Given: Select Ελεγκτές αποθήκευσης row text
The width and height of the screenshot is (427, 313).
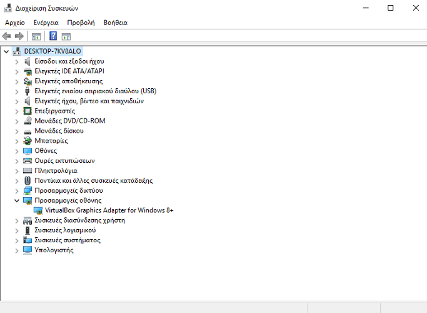Looking at the screenshot, I should (x=69, y=81).
